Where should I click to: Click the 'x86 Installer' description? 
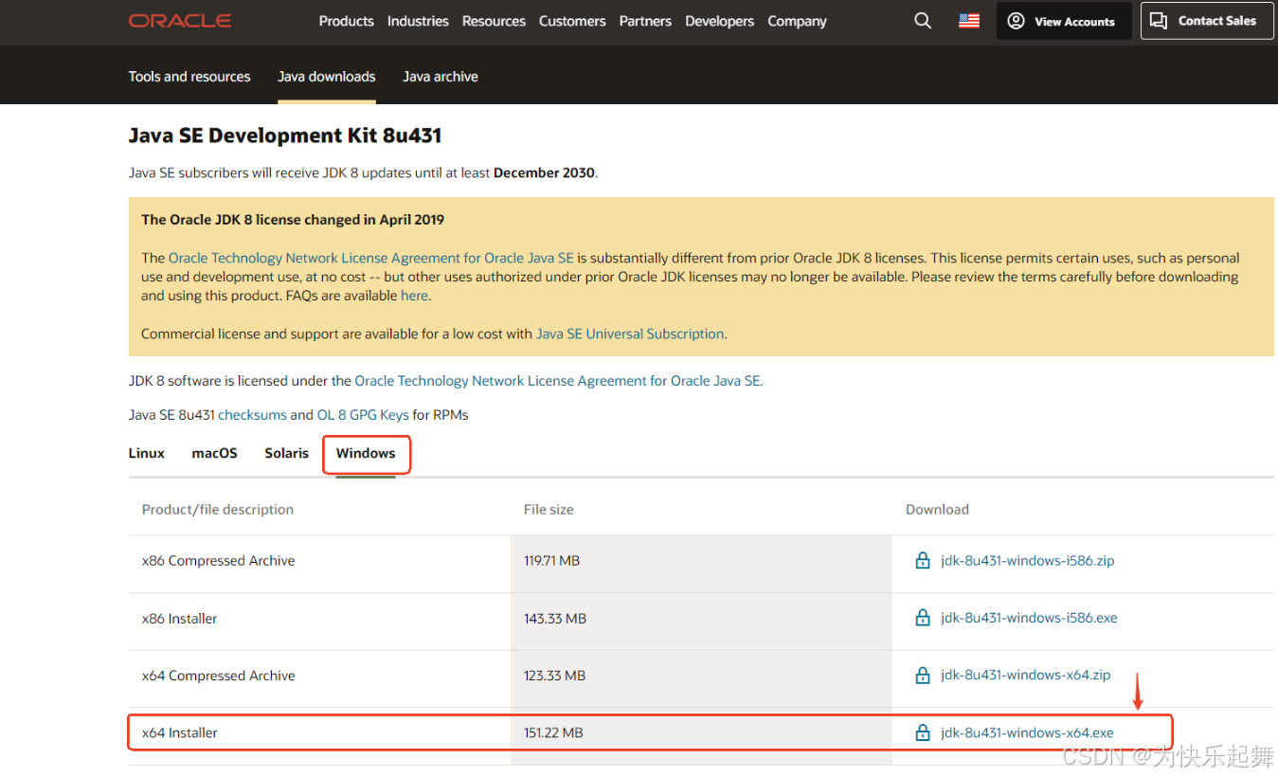tap(179, 619)
